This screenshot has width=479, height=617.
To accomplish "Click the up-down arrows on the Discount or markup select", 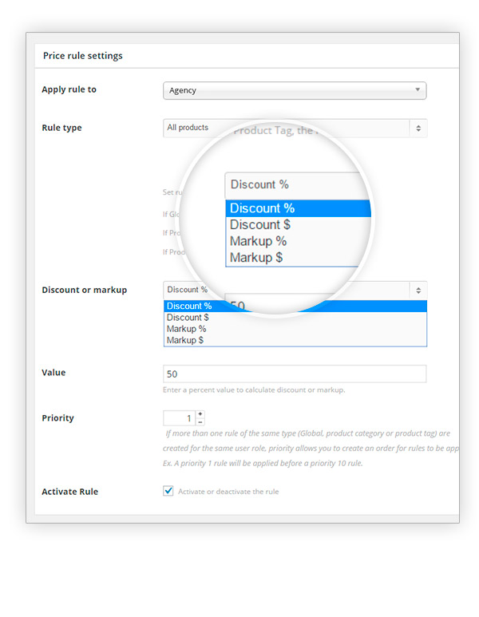I will [418, 290].
